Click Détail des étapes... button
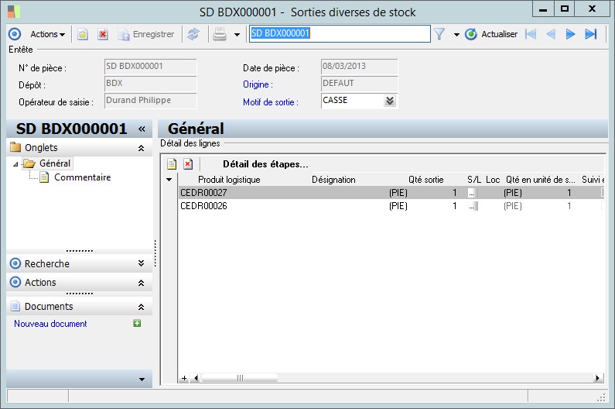Viewport: 615px width, 409px height. tap(265, 164)
